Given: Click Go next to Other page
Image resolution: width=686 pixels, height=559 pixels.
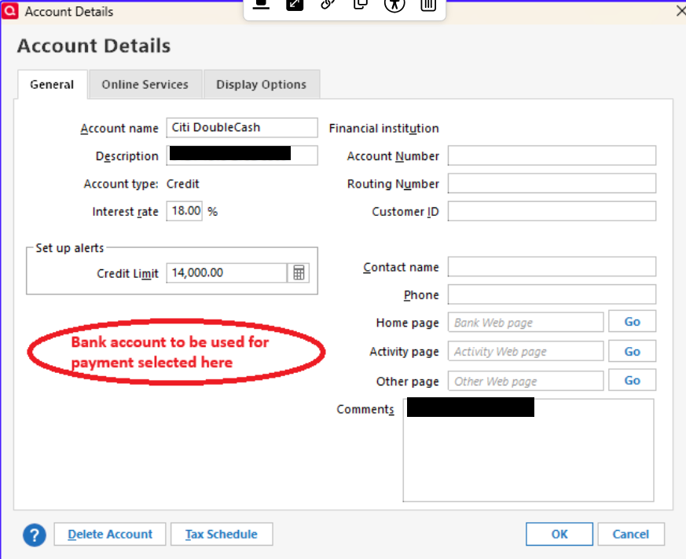Looking at the screenshot, I should coord(633,380).
